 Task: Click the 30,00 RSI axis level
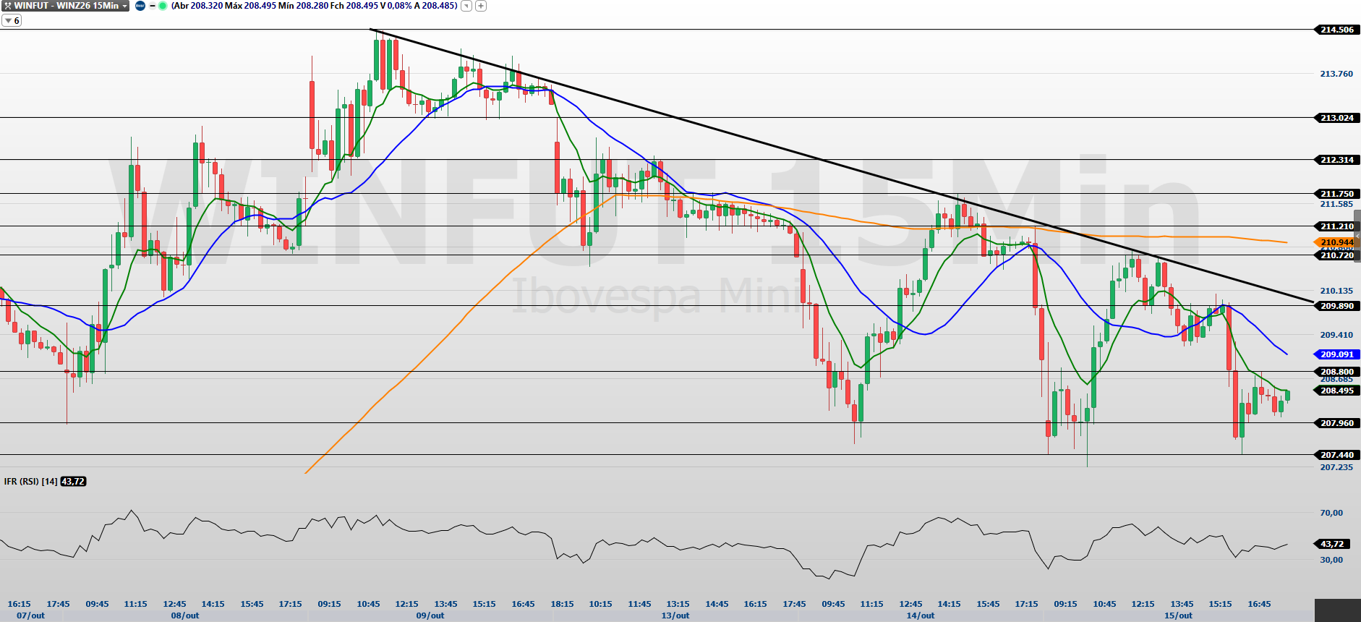[x=1331, y=560]
